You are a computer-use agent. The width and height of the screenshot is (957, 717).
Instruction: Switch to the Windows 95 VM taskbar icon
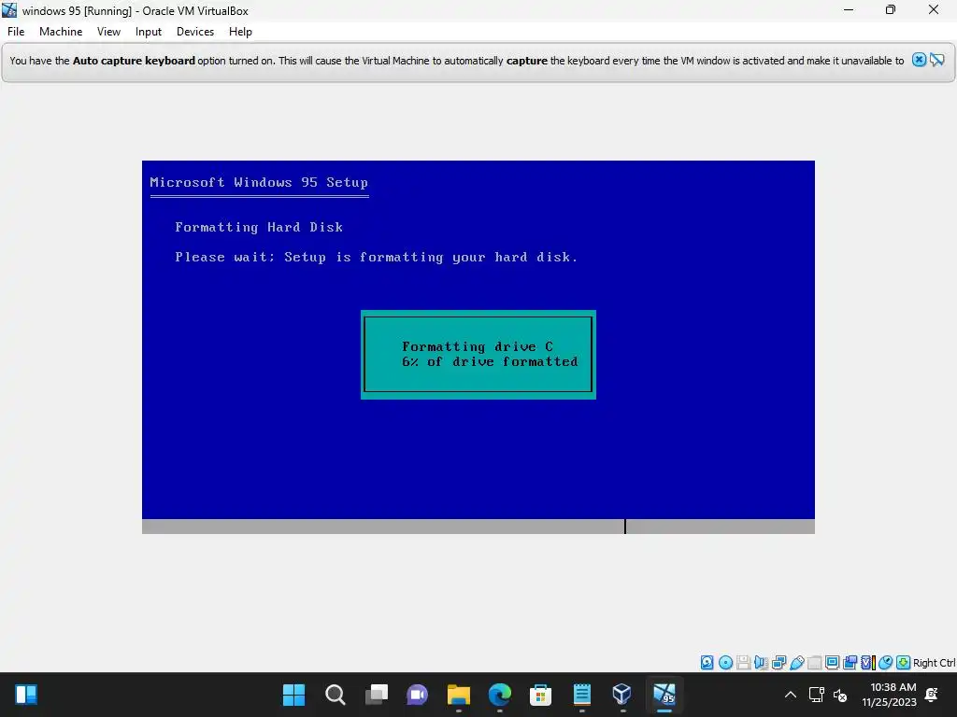click(x=664, y=695)
